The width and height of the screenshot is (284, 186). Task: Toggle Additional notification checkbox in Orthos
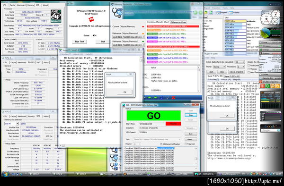(161, 144)
